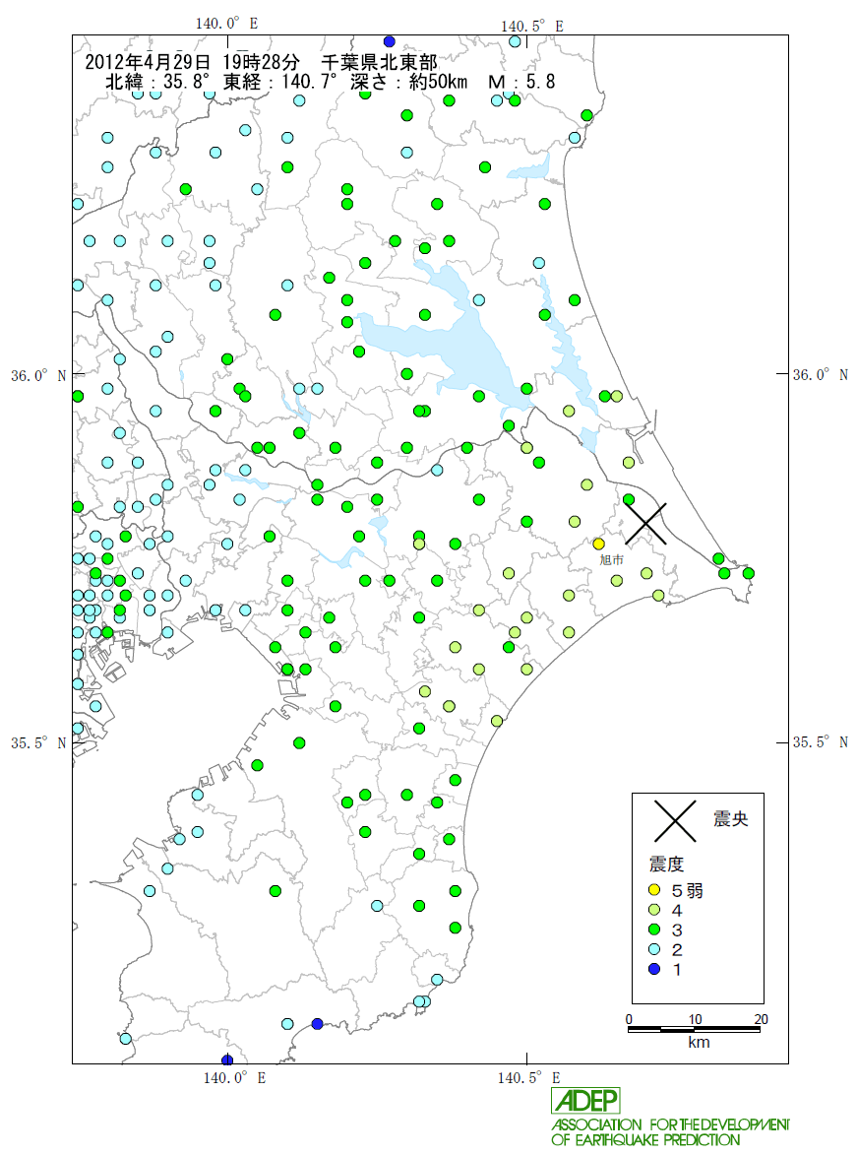The image size is (857, 1155).
Task: Click the 北緯:35.8° latitude text
Action: [157, 81]
